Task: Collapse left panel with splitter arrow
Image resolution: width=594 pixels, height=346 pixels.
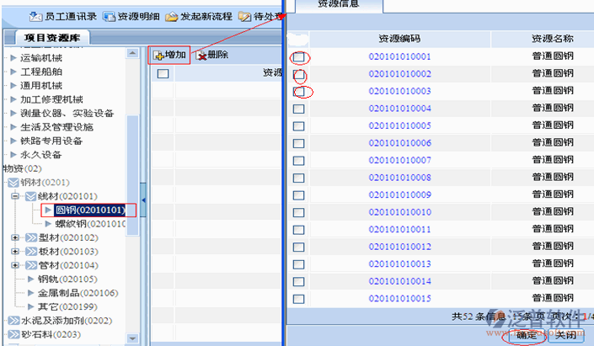Action: pyautogui.click(x=143, y=200)
